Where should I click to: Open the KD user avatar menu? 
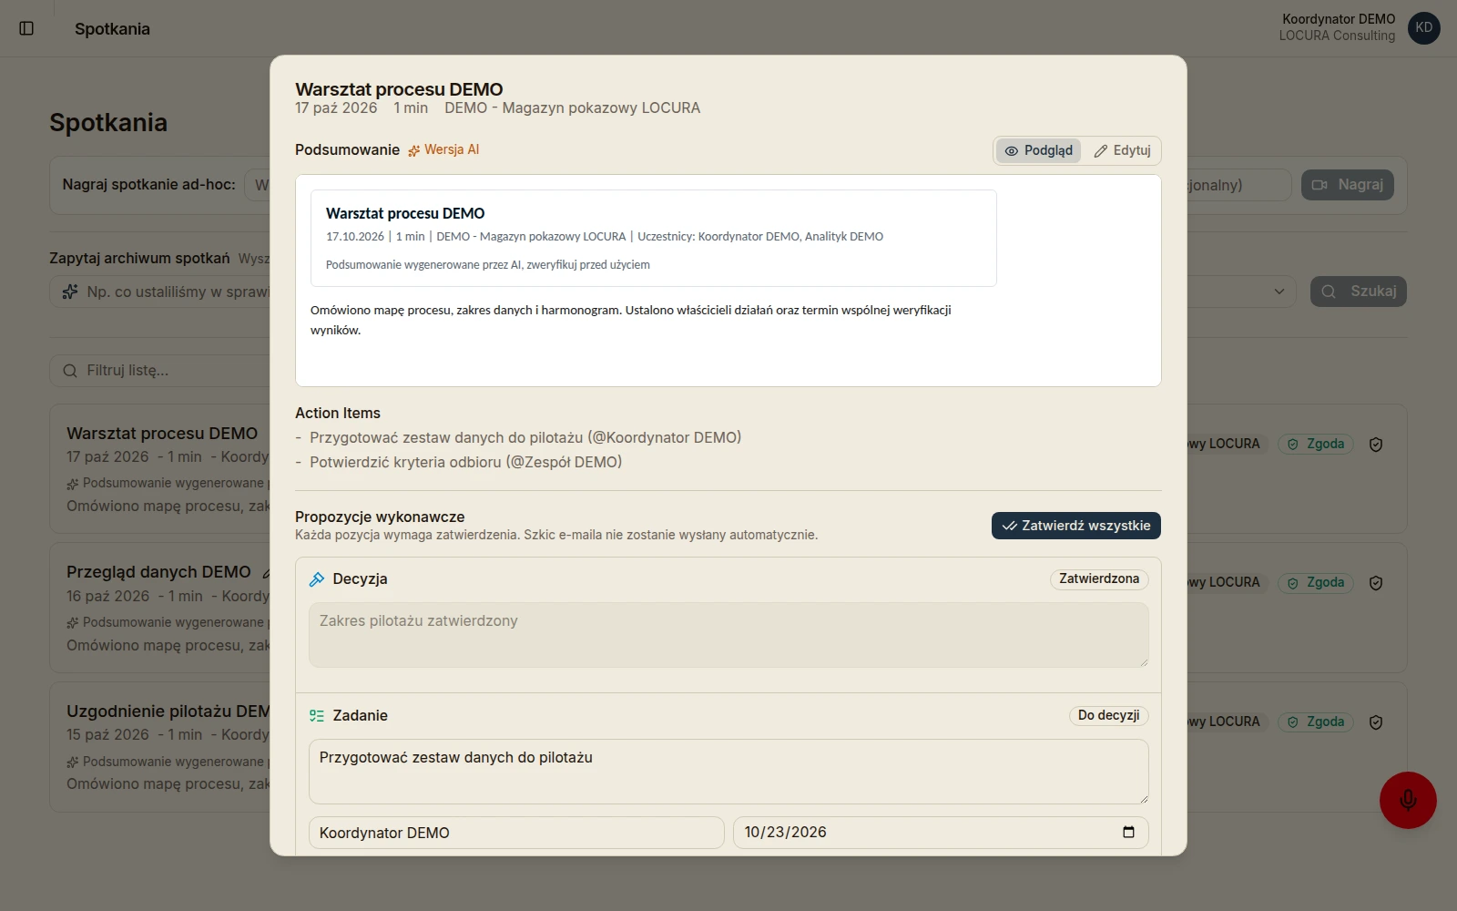click(x=1424, y=27)
